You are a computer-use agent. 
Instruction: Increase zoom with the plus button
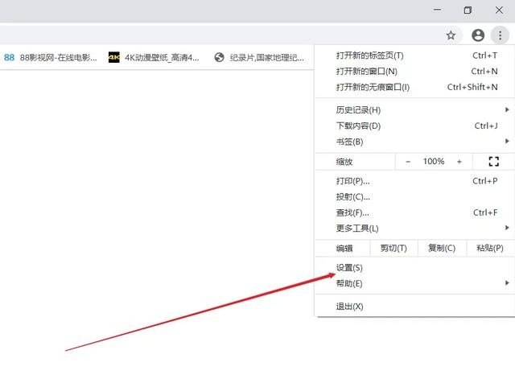(x=459, y=162)
